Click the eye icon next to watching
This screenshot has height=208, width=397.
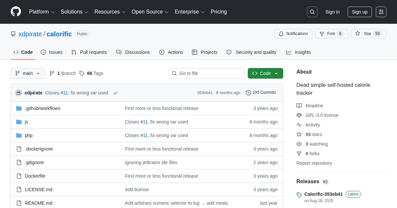[299, 144]
